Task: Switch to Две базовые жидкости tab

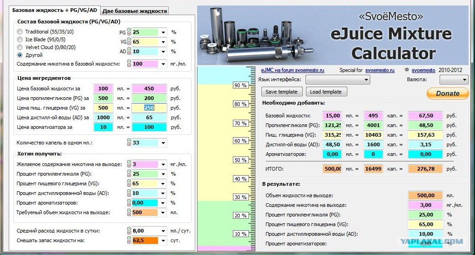Action: pos(135,11)
